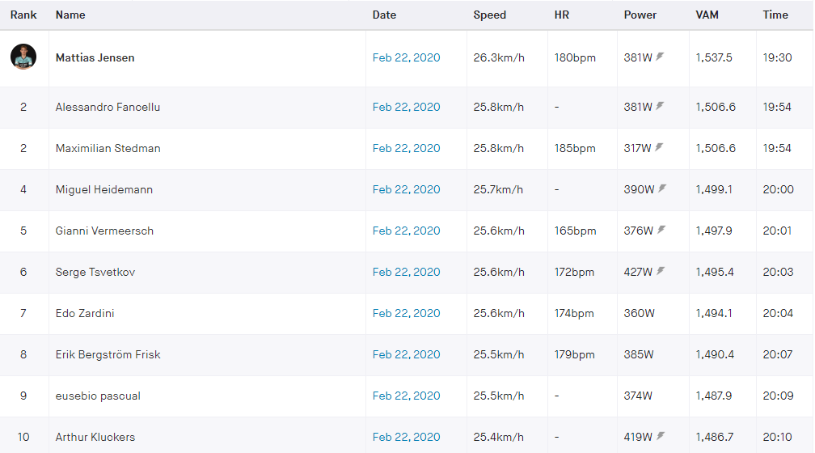Open Mattias Jensen's profile avatar

(x=23, y=57)
